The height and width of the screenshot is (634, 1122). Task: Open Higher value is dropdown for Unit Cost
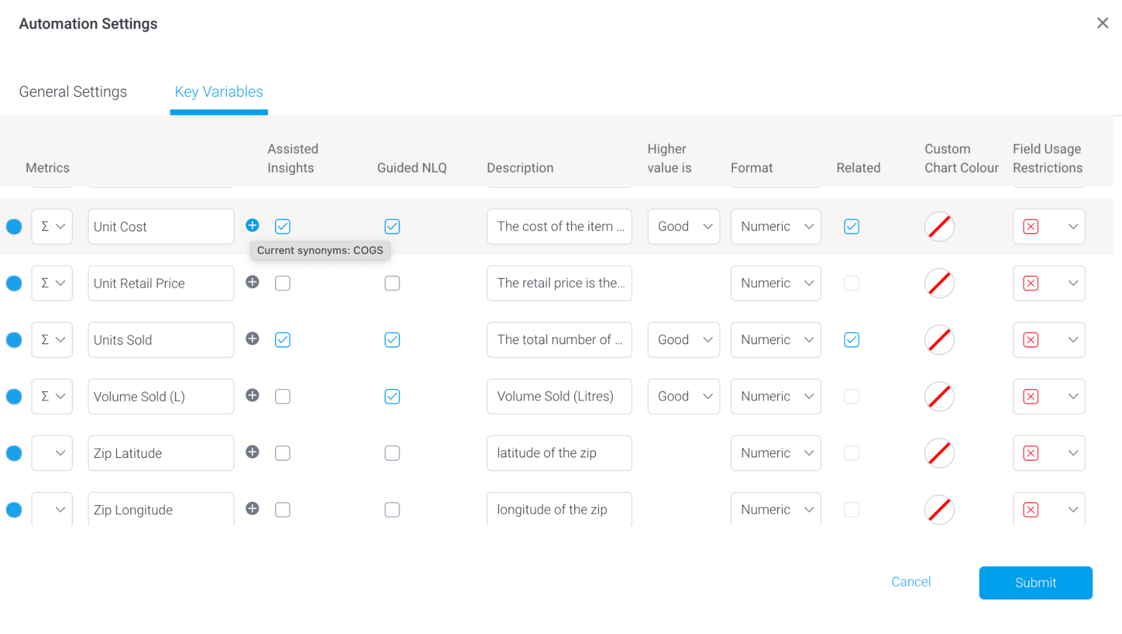pos(684,226)
